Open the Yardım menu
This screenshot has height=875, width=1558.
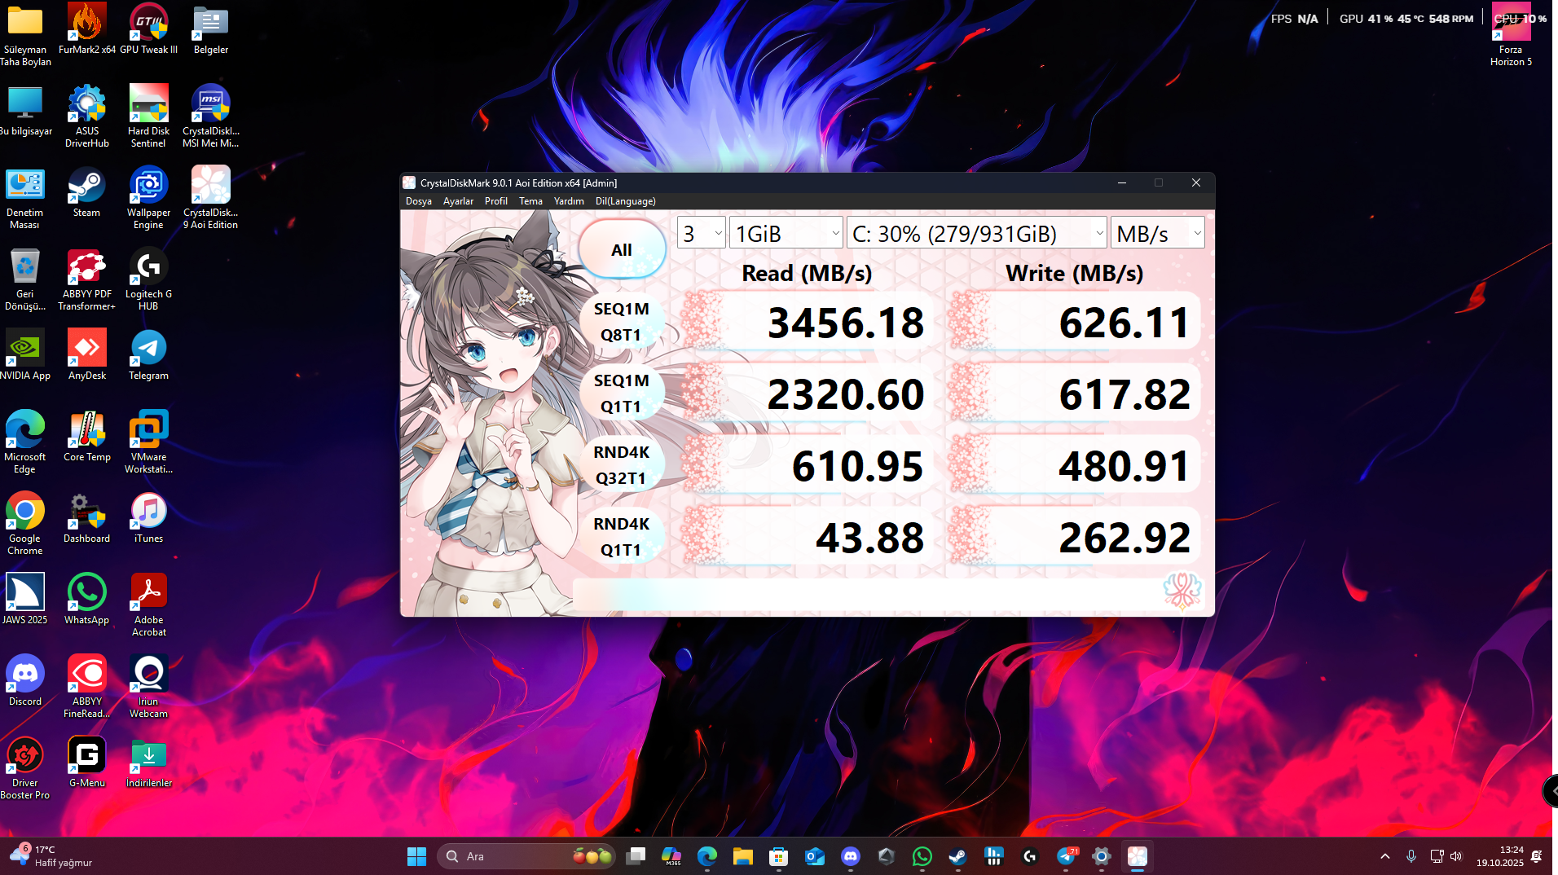click(x=569, y=201)
